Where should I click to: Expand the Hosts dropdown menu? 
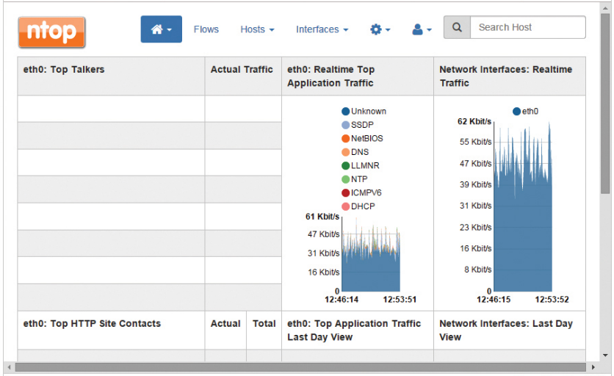pyautogui.click(x=257, y=29)
